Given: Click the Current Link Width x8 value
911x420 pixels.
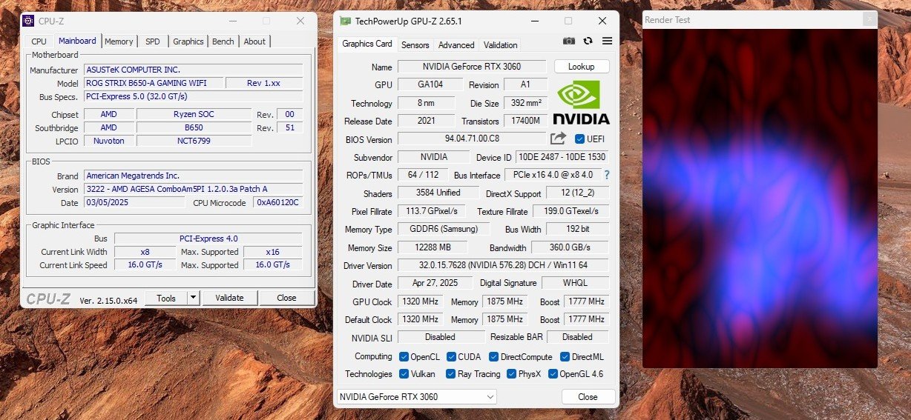Looking at the screenshot, I should [145, 252].
